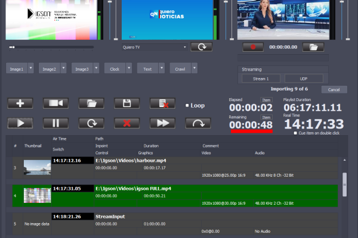Open playlist using the folder icon
This screenshot has width=358, height=238.
(x=91, y=103)
